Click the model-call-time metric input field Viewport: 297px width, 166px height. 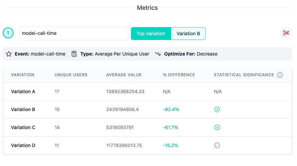click(x=73, y=34)
